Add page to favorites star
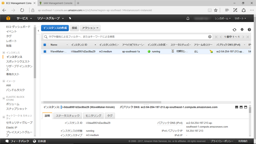This screenshot has height=144, width=256. click(x=216, y=10)
